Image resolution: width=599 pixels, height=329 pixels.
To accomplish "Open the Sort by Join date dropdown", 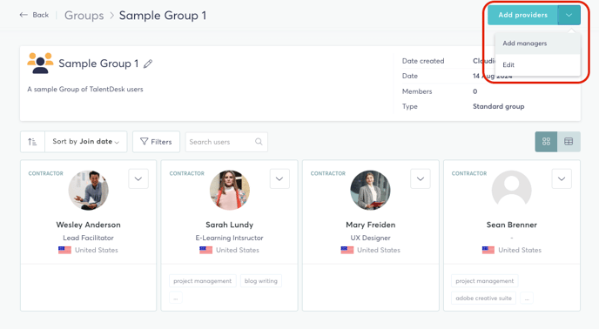I will tap(86, 142).
